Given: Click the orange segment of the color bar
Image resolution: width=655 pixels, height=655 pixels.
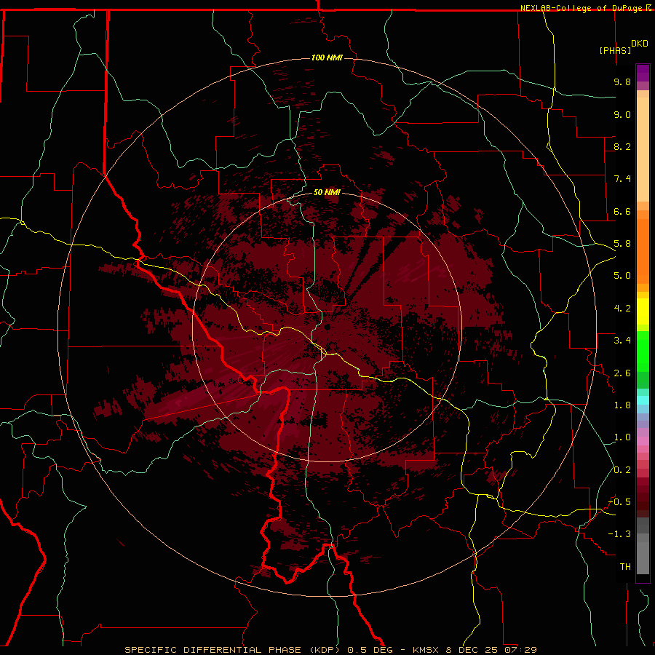Looking at the screenshot, I should pos(643,251).
